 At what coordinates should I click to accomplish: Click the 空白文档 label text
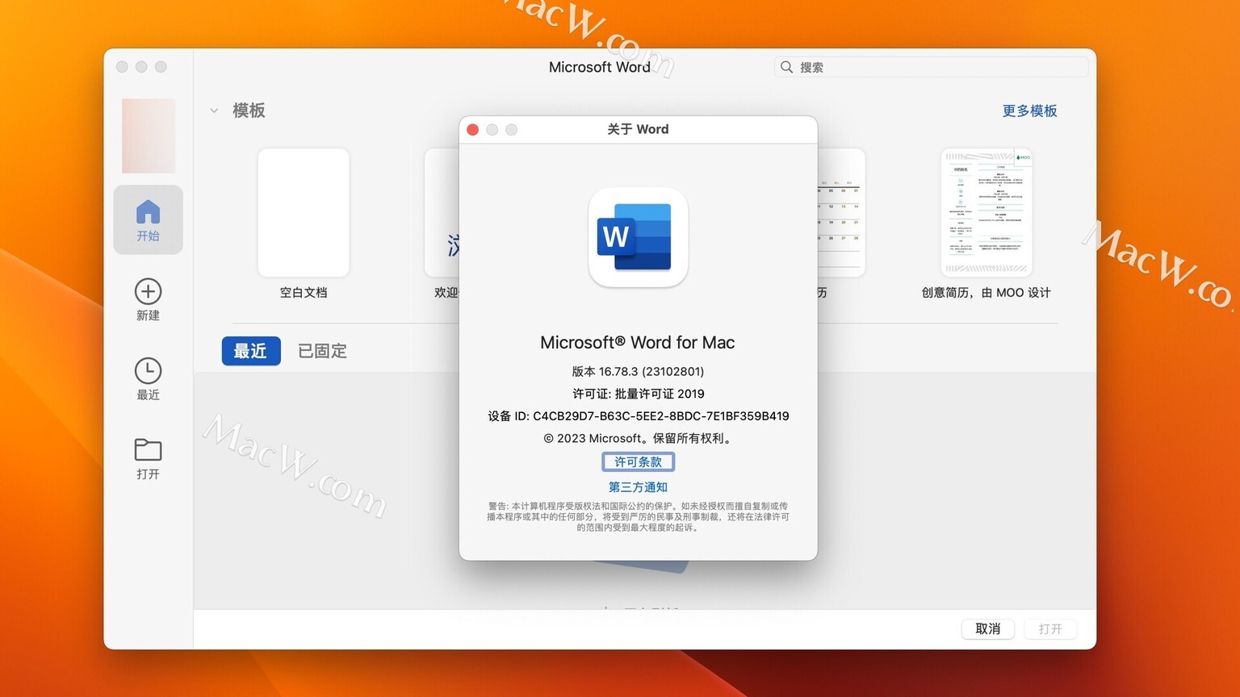click(x=304, y=293)
